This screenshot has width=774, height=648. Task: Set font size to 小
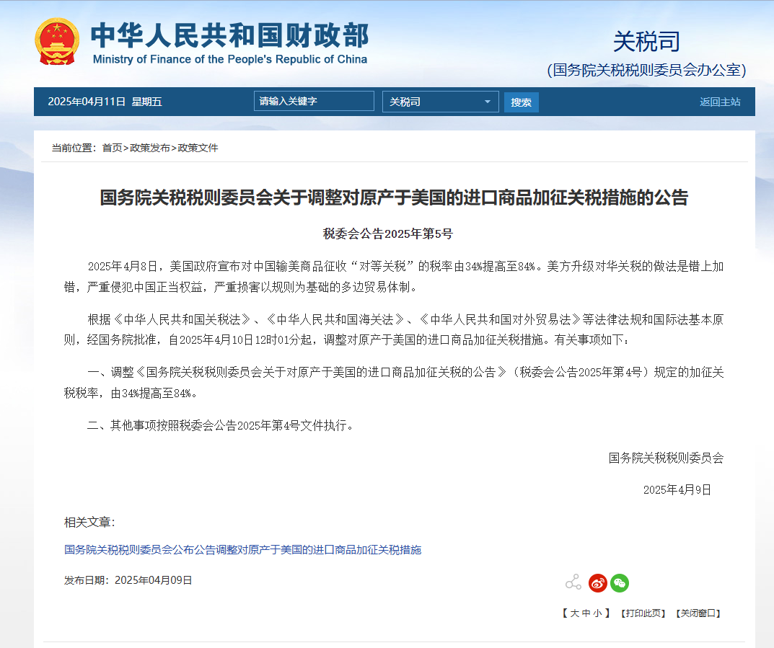click(597, 613)
